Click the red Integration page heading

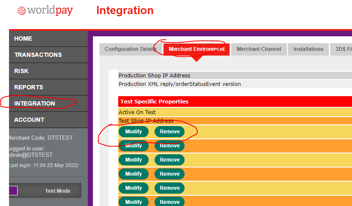(125, 10)
